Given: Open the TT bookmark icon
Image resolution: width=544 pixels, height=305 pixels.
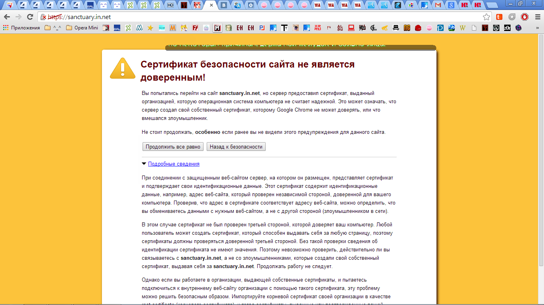Looking at the screenshot, I should [x=284, y=28].
